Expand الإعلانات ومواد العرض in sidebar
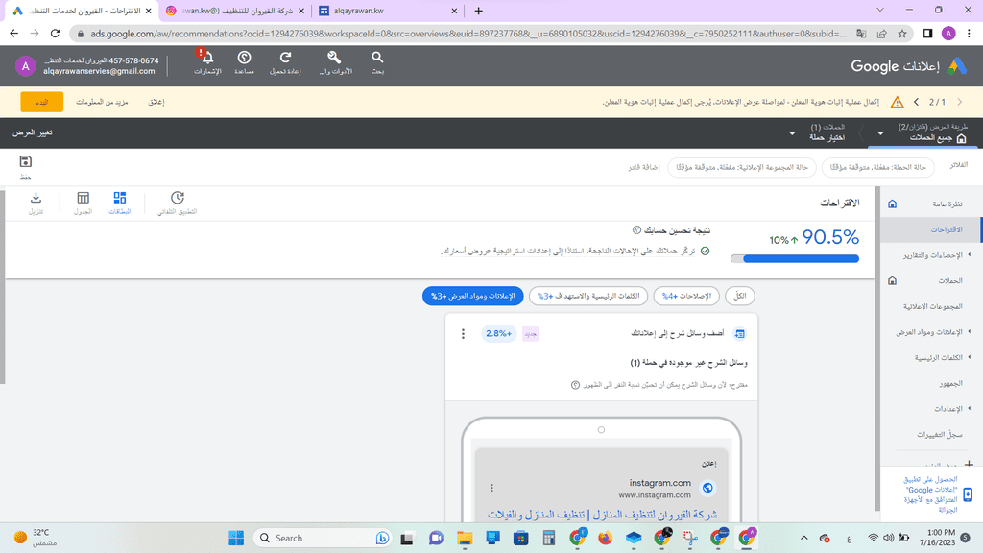 [x=970, y=331]
